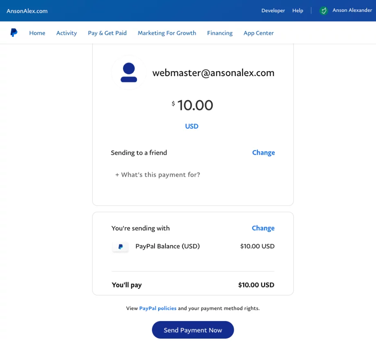Click the recipient avatar icon
Screen dimensions: 376x342
pyautogui.click(x=128, y=72)
